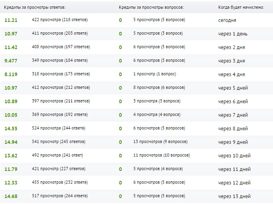Click the через 13 дней label
Viewport: 273px width, 204px height.
coord(234,196)
